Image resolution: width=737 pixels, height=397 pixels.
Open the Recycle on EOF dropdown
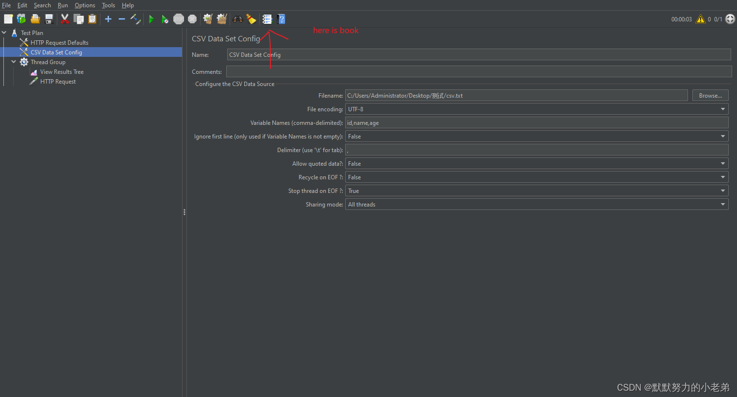click(536, 177)
